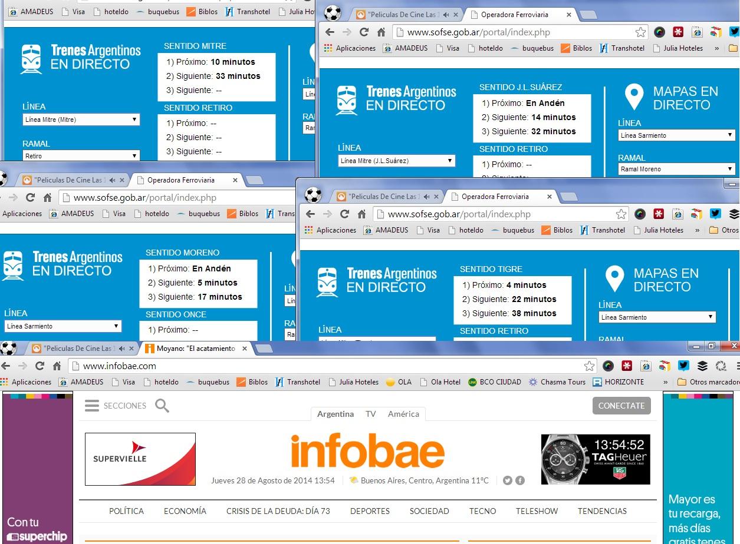Image resolution: width=740 pixels, height=544 pixels.
Task: Open BCO CIUDAD bookmark
Action: coord(494,382)
